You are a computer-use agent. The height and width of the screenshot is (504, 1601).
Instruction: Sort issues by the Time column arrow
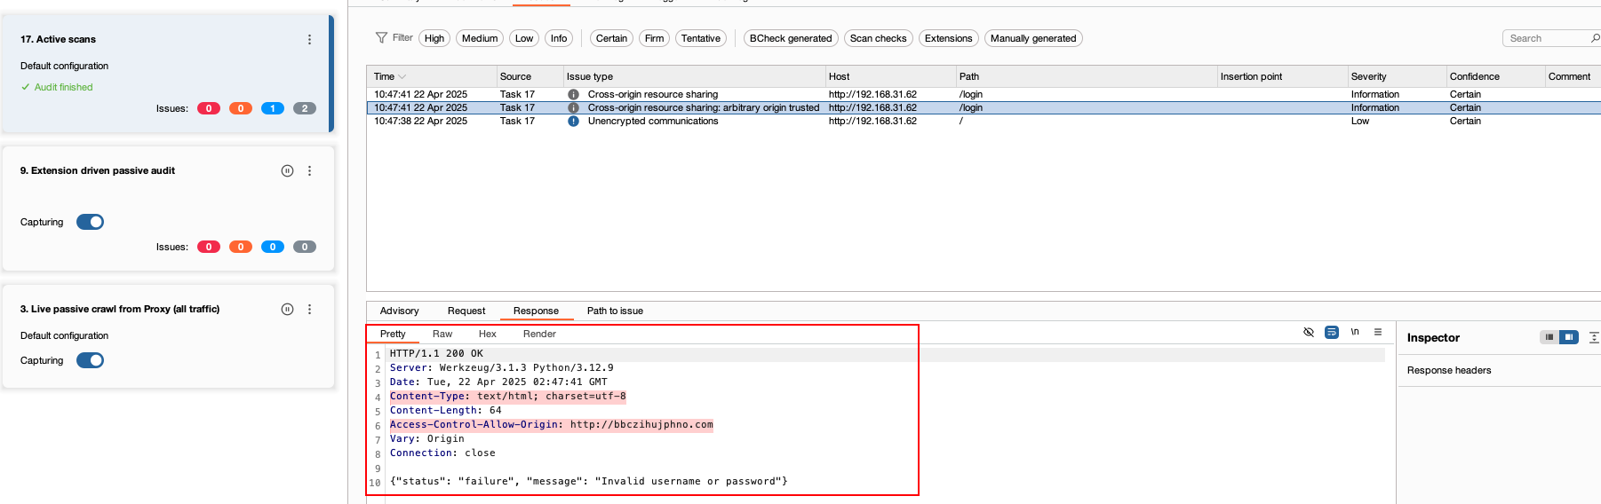(x=402, y=76)
